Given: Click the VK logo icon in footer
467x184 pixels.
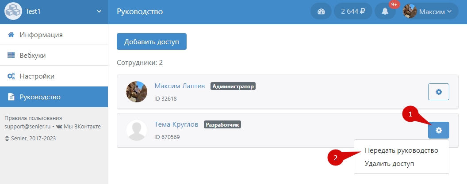Looking at the screenshot, I should coord(59,127).
